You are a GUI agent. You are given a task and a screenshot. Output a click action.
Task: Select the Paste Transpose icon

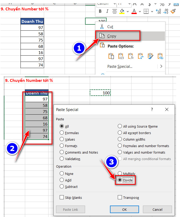tap(141, 56)
